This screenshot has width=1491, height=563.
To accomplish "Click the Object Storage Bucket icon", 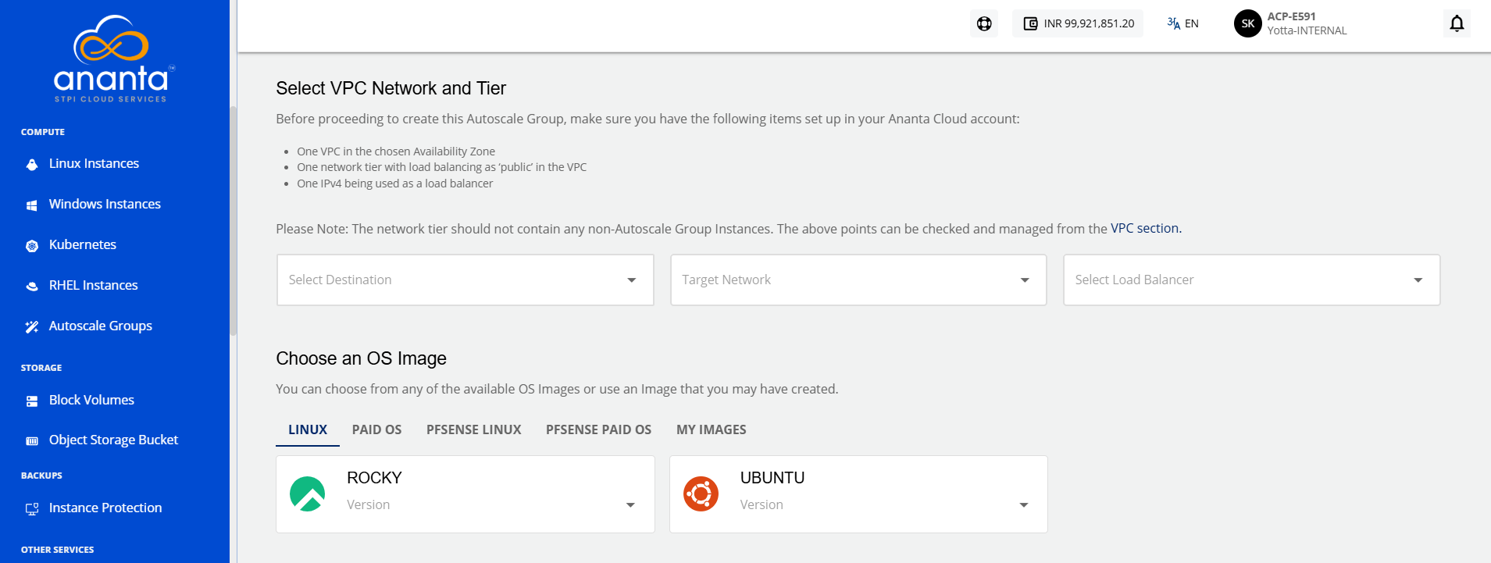I will [32, 440].
